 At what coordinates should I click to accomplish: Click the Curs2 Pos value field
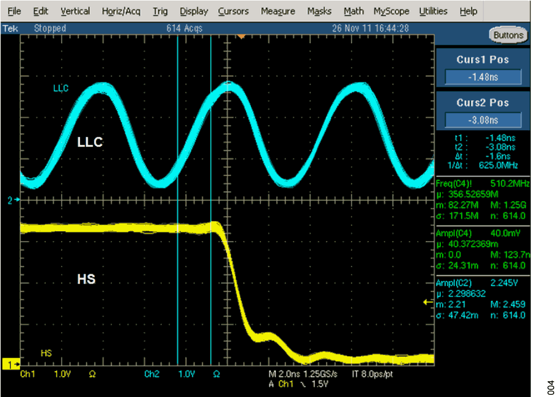pyautogui.click(x=483, y=120)
